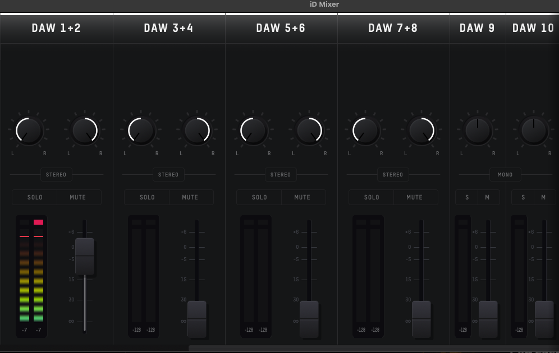Click the DAW 3+4 level meter

(144, 276)
